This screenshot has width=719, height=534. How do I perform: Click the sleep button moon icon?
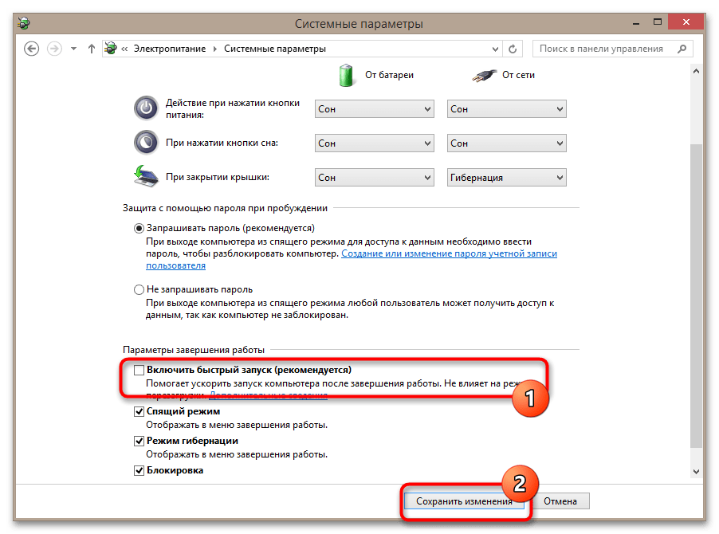(x=146, y=143)
